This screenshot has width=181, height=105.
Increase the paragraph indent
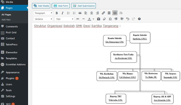coord(122,19)
